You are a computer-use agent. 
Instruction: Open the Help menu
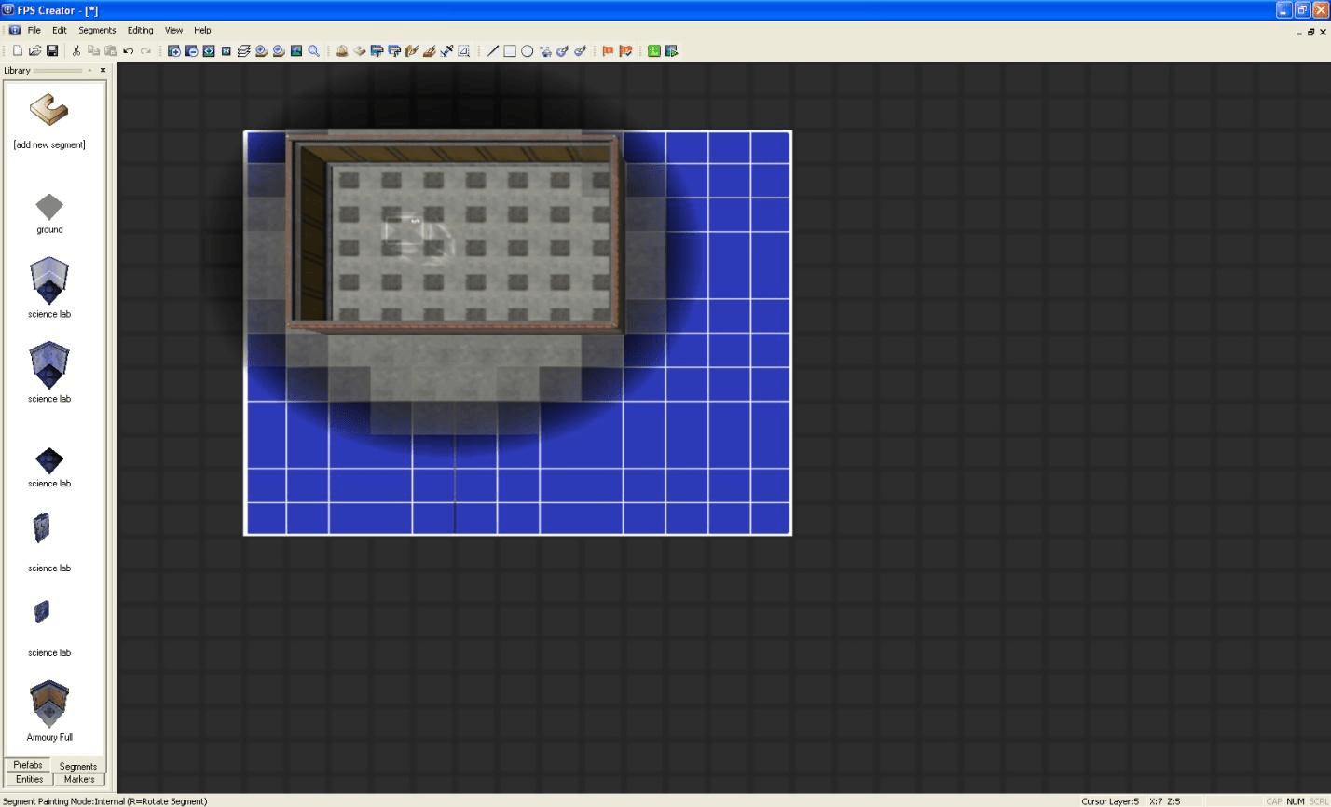[x=202, y=30]
